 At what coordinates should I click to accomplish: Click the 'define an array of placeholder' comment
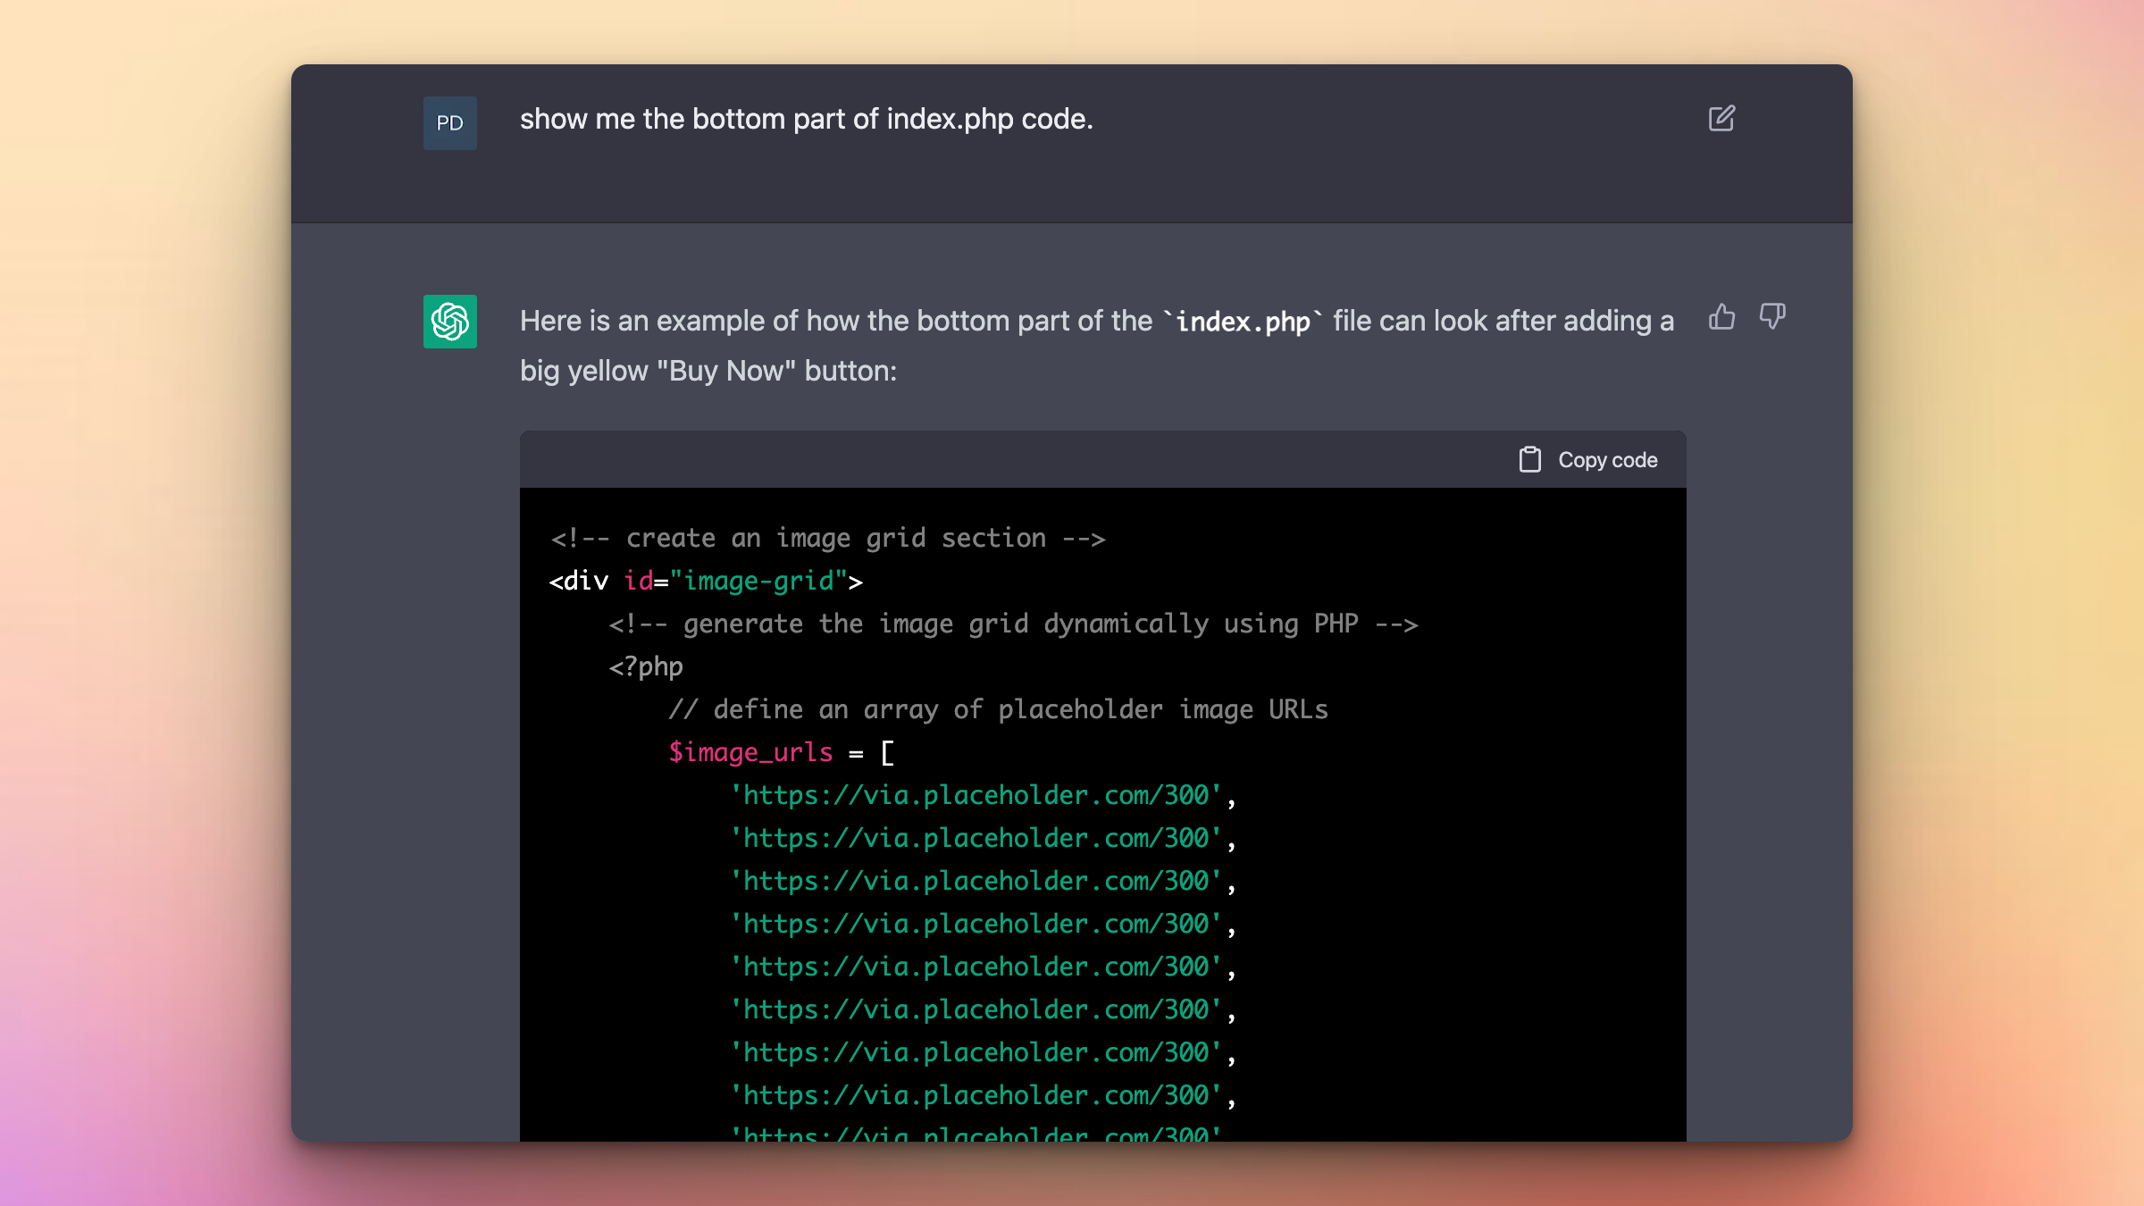998,710
